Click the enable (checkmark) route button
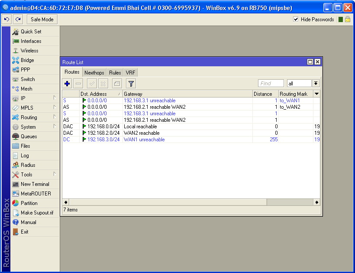This screenshot has height=273, width=355. pos(92,84)
